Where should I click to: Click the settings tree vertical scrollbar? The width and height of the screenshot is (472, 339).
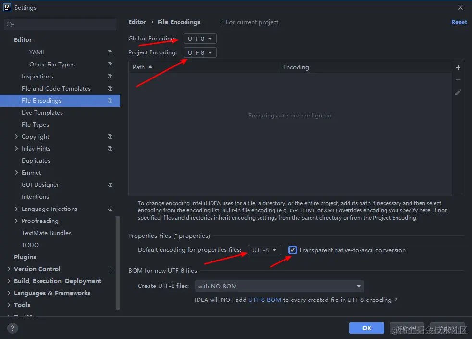[118, 263]
